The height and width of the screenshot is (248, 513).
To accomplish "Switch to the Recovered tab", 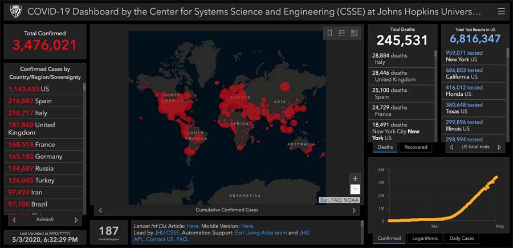I will coord(416,147).
